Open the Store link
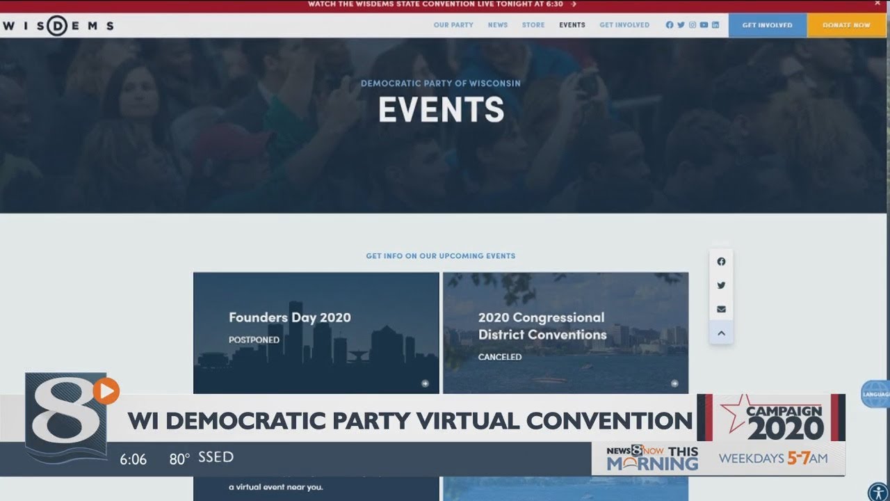 tap(533, 25)
